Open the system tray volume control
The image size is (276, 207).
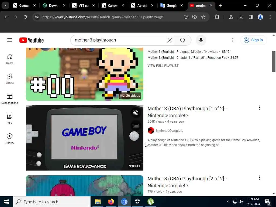pos(241,202)
